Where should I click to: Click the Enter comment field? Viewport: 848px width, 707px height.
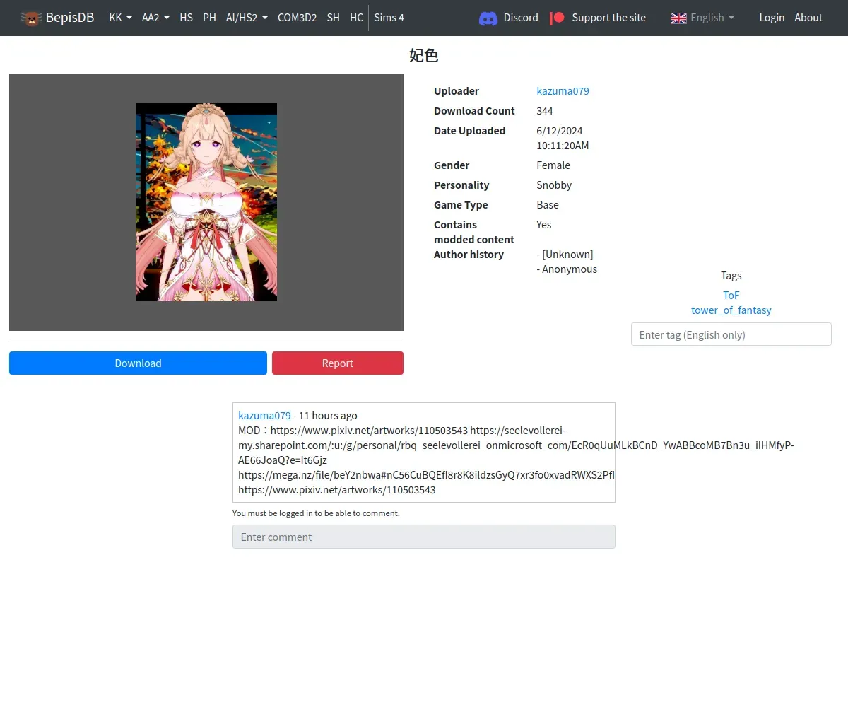[424, 537]
